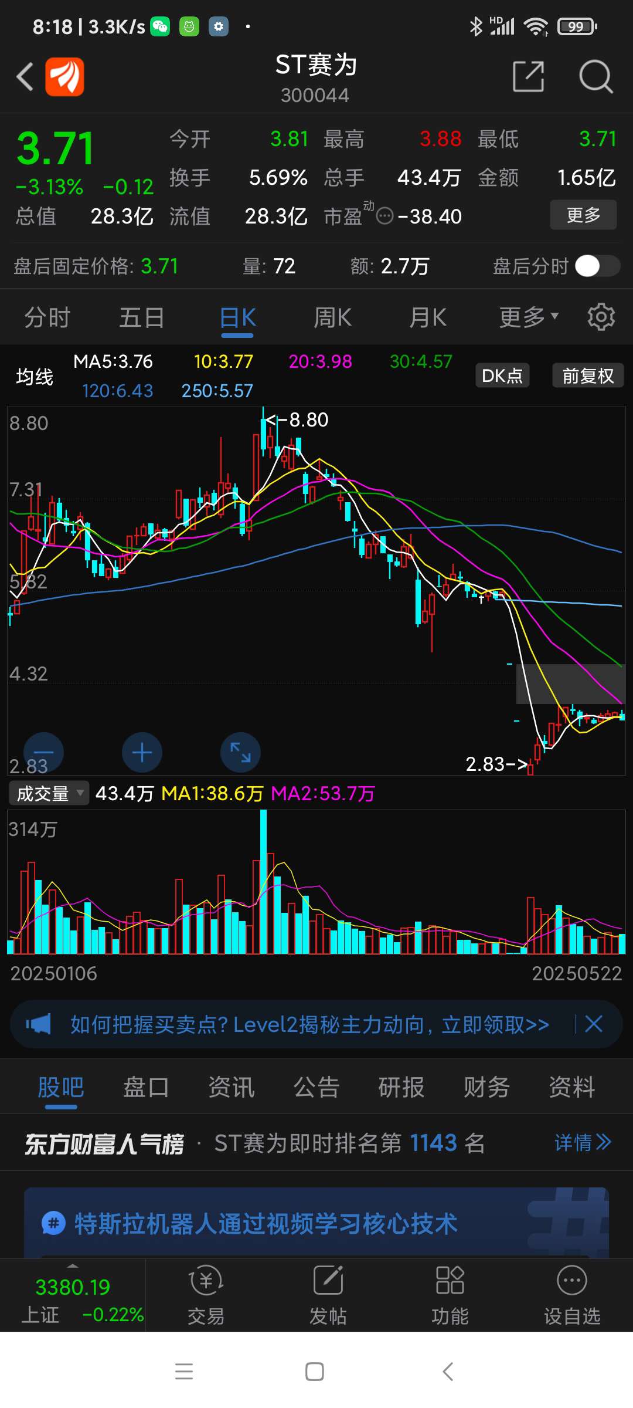The height and width of the screenshot is (1408, 633).
Task: Tap the 更多 quote details button
Action: coord(583,215)
